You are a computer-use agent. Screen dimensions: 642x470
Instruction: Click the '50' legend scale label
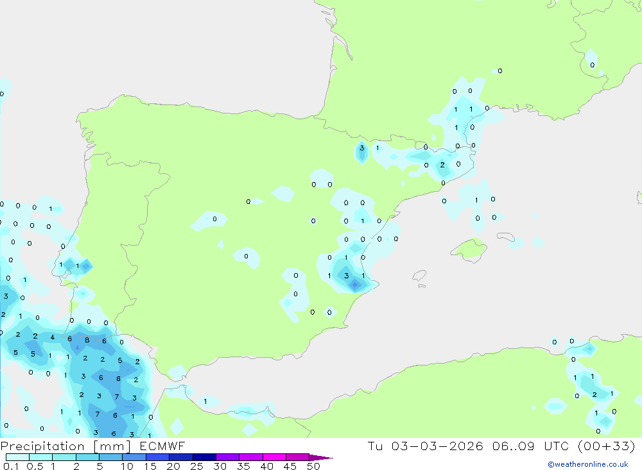313,466
